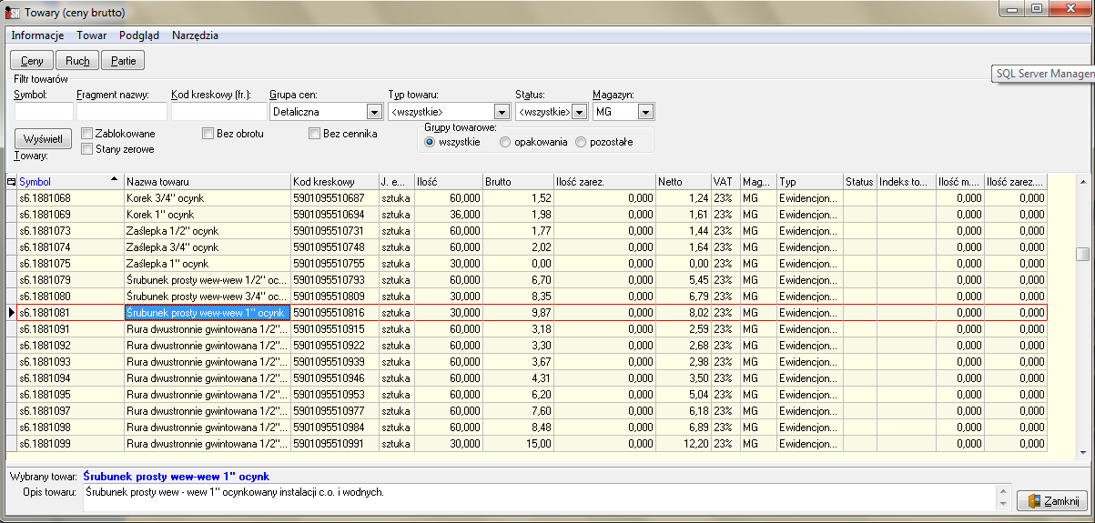Viewport: 1095px width, 523px height.
Task: Click the Kod kreskowy column header
Action: tap(335, 182)
